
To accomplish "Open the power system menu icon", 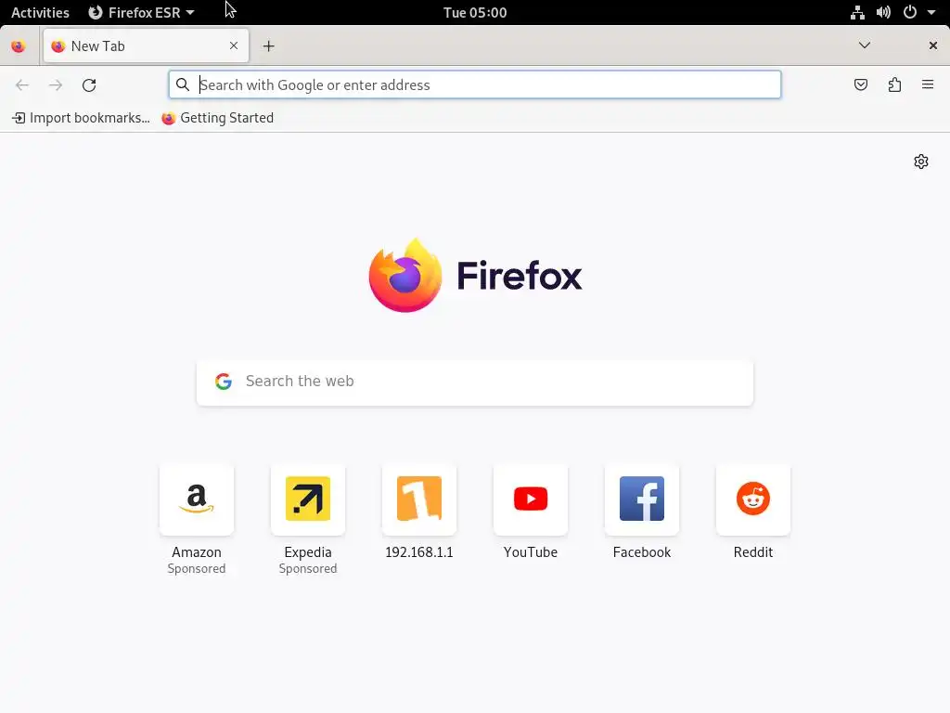I will (910, 12).
